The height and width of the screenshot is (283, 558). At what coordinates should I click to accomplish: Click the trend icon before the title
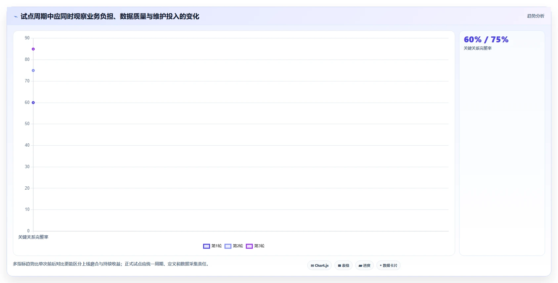point(16,17)
